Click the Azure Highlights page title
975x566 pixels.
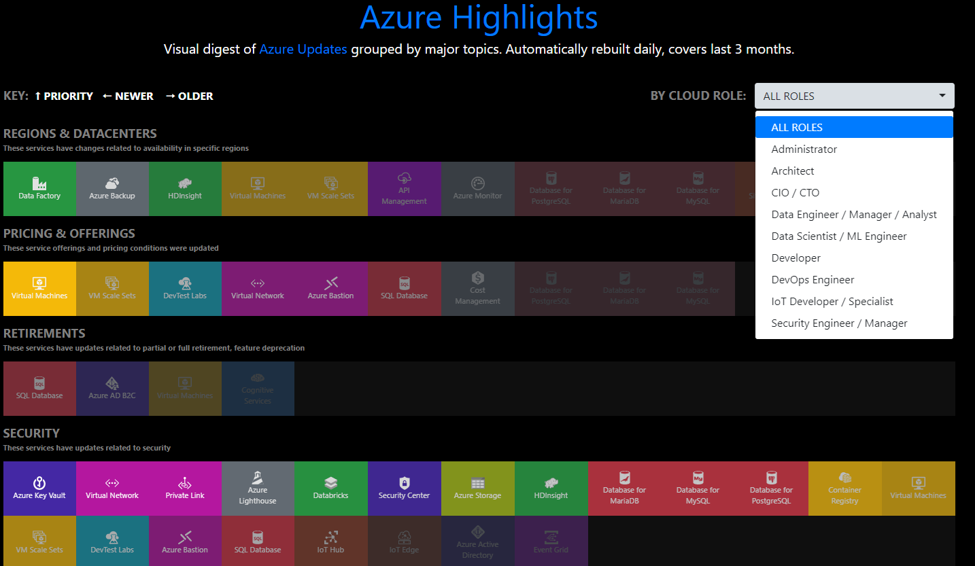pos(479,18)
